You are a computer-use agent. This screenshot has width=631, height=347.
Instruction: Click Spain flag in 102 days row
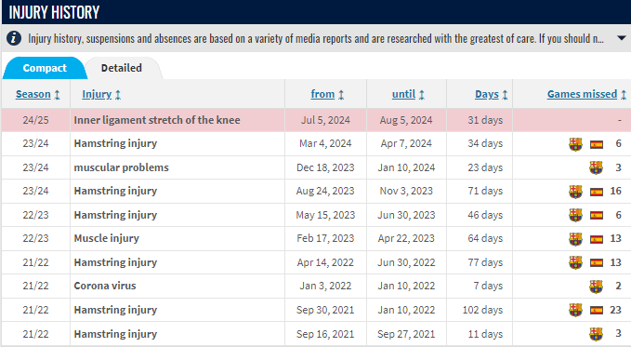tap(597, 311)
